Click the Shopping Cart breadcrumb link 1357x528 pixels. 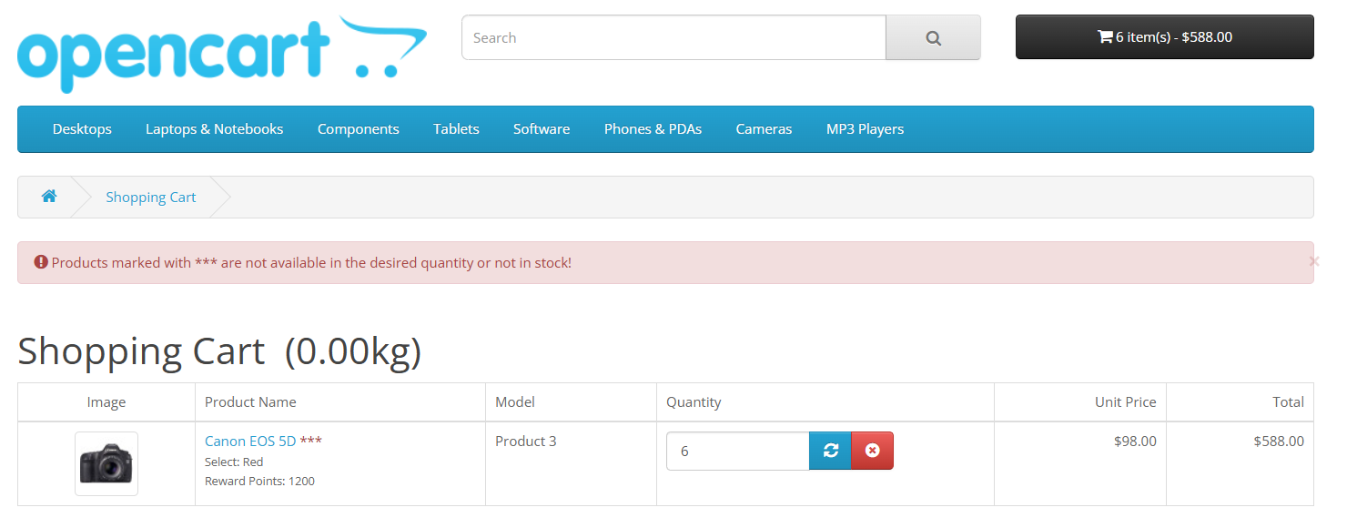point(150,197)
